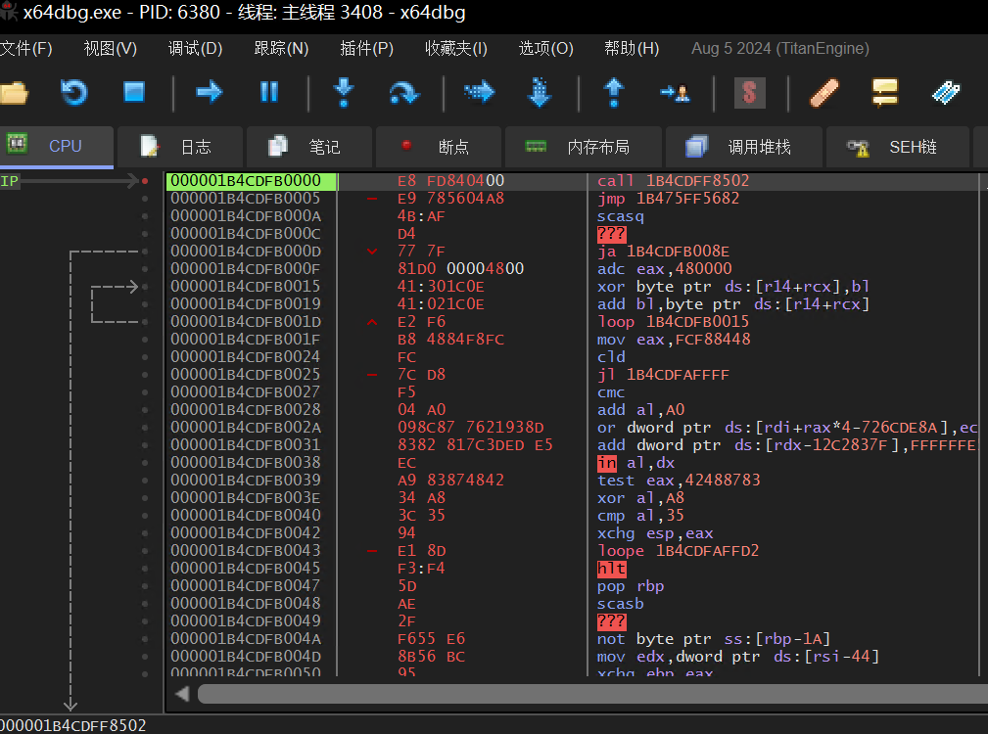This screenshot has height=734, width=988.
Task: Run the program with arrow icon
Action: [x=209, y=93]
